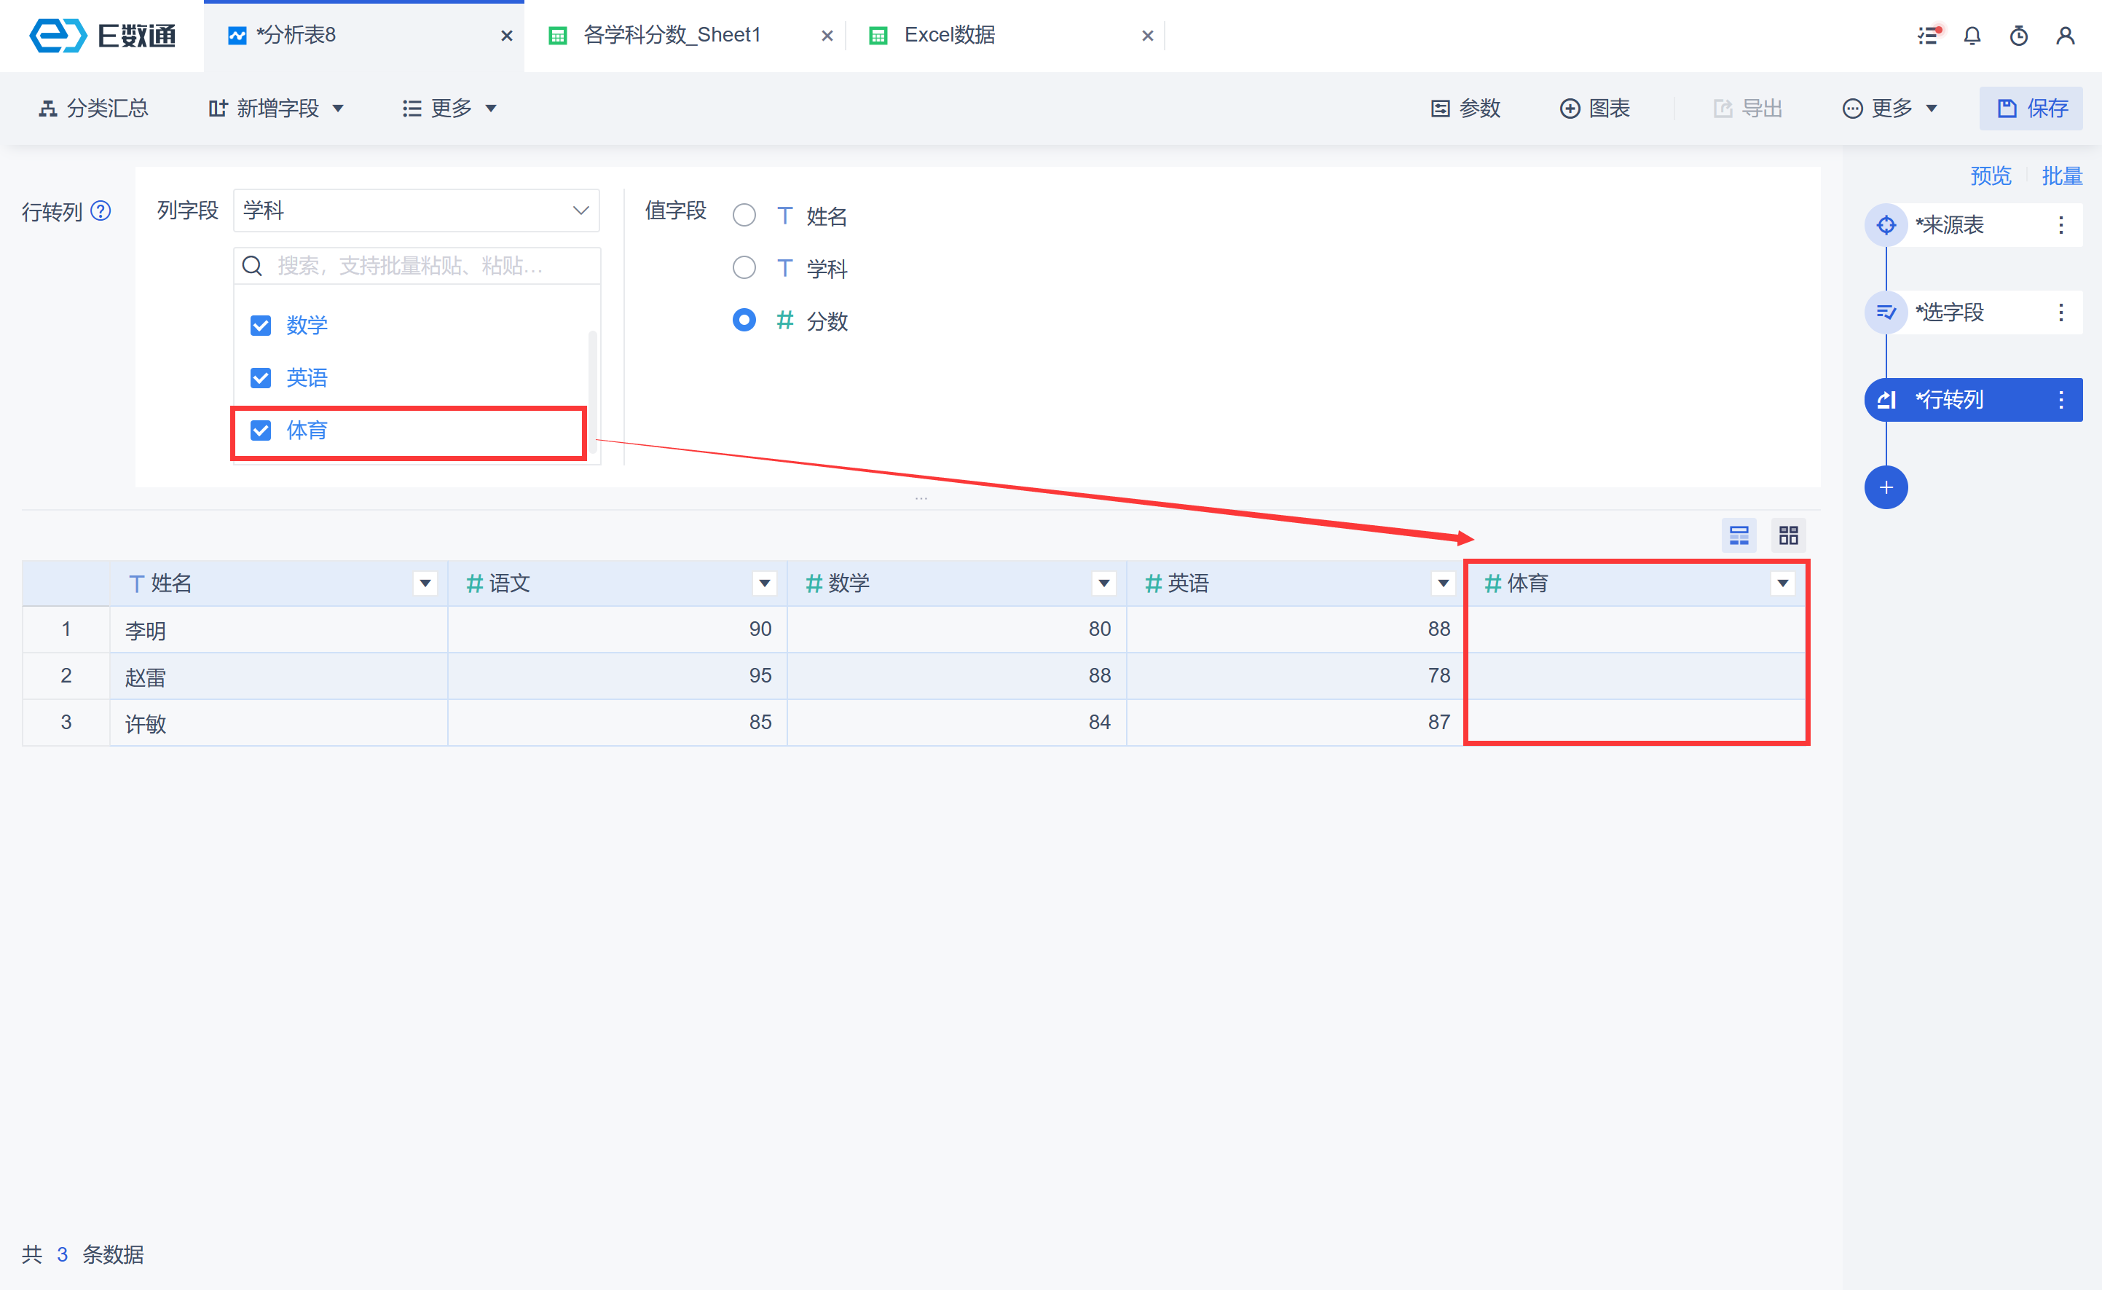
Task: Open the task list icon with red dot
Action: pos(1928,36)
